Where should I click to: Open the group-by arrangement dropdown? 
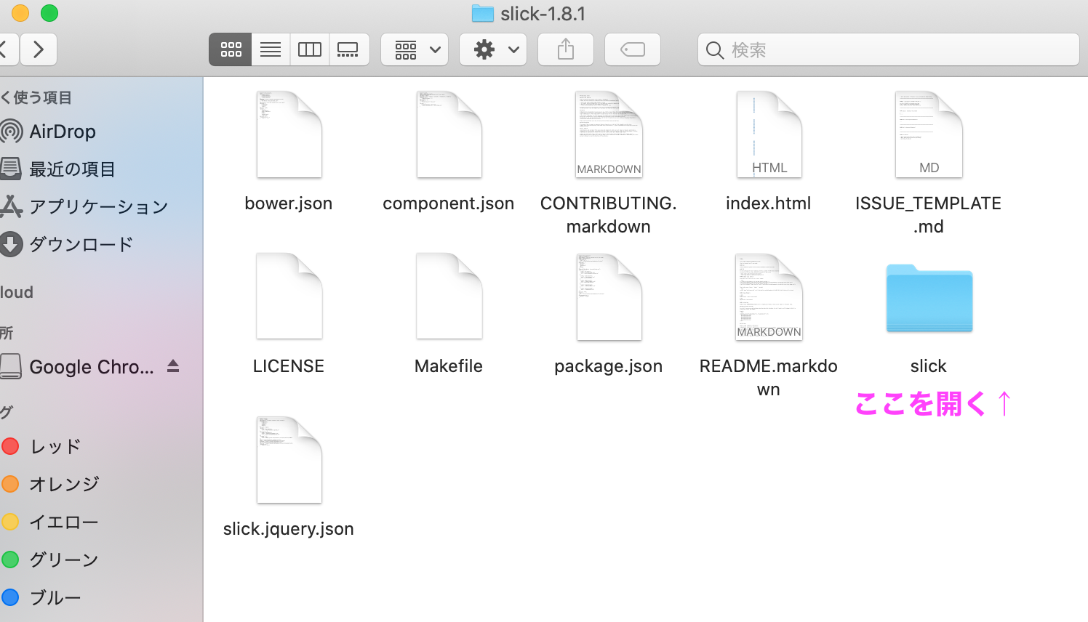pyautogui.click(x=415, y=49)
